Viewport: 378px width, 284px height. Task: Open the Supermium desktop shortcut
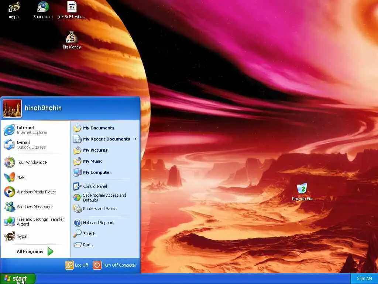(43, 7)
